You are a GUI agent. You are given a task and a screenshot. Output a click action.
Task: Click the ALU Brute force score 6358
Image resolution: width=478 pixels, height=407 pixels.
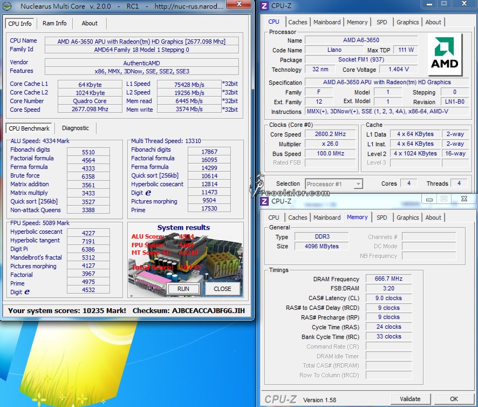[88, 177]
